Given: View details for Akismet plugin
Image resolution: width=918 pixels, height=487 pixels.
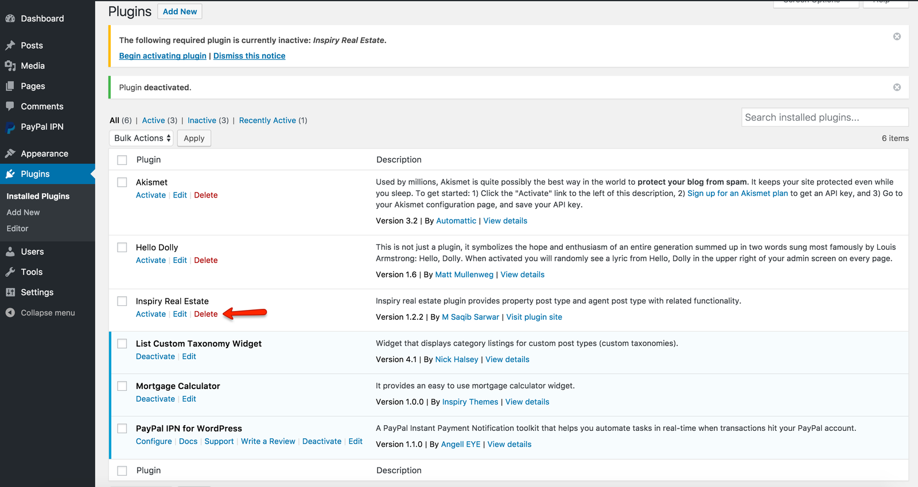Looking at the screenshot, I should coord(505,221).
